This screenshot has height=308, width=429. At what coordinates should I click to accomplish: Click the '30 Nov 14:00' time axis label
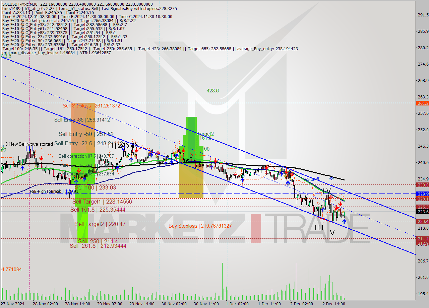pyautogui.click(x=206, y=304)
